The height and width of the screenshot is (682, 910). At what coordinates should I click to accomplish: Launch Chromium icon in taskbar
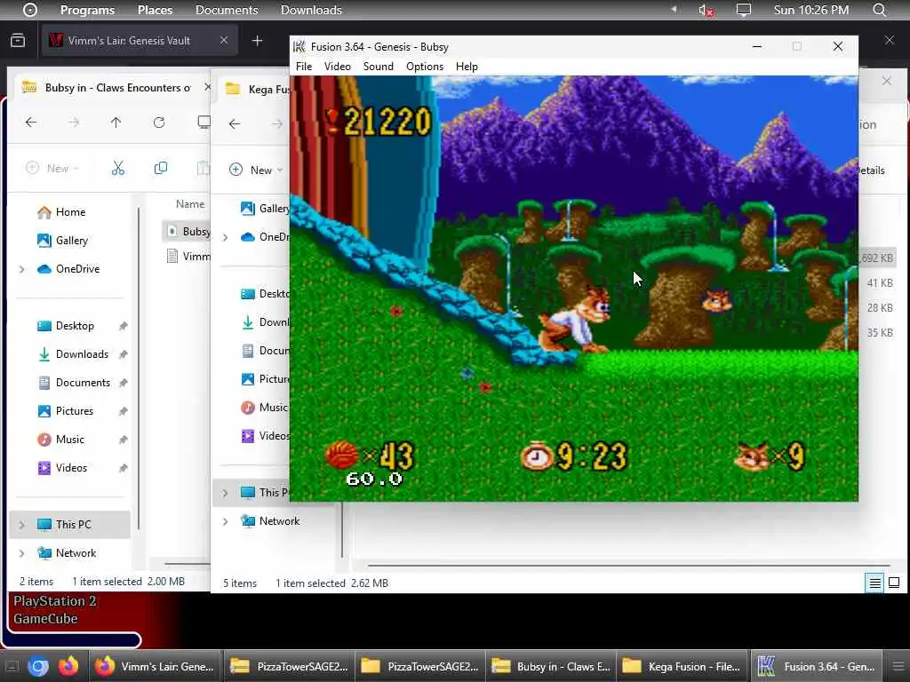click(38, 666)
